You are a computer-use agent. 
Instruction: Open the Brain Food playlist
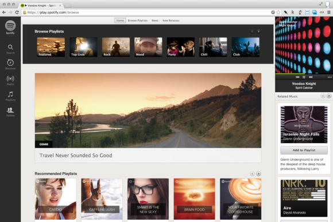194,199
